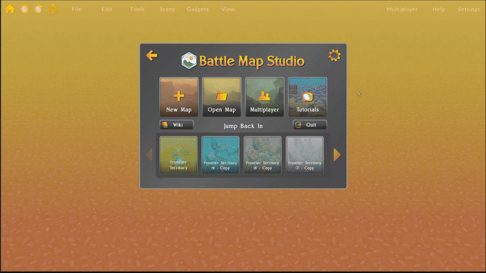Create a map with New Map tile
This screenshot has height=273, width=486.
pos(179,97)
